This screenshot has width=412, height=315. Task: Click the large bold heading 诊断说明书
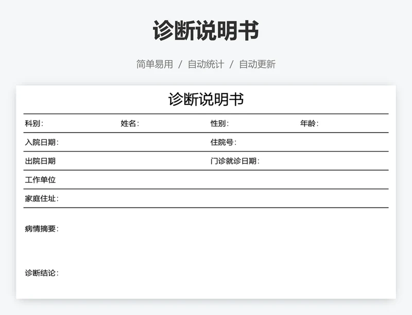[206, 31]
